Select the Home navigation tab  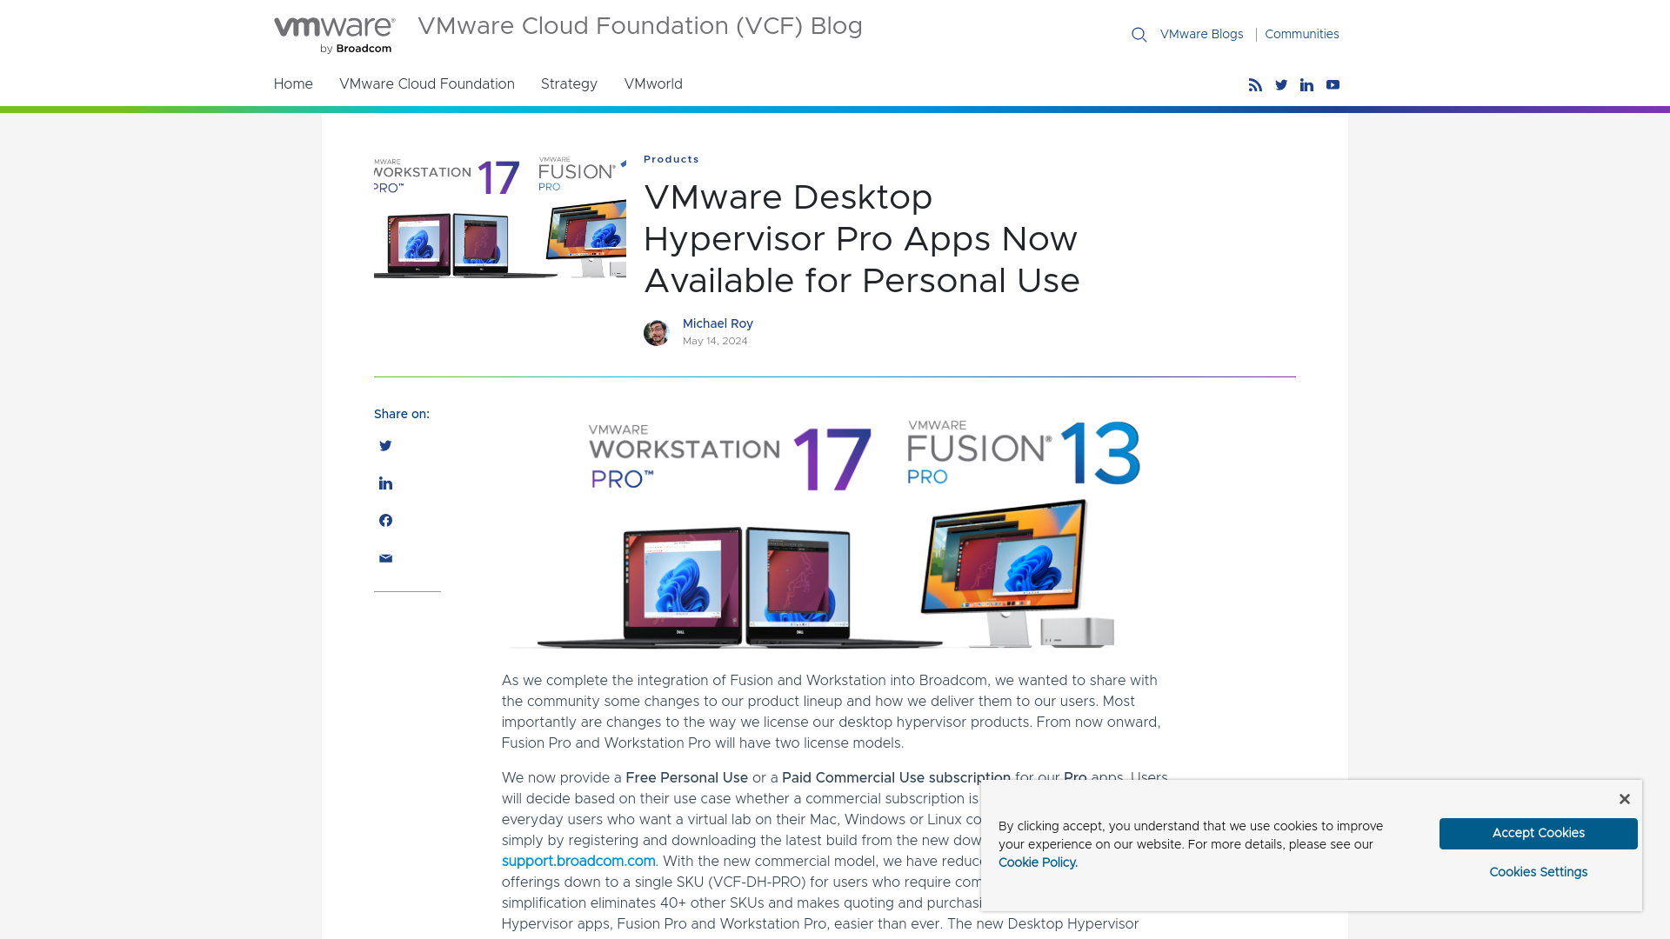[x=292, y=83]
